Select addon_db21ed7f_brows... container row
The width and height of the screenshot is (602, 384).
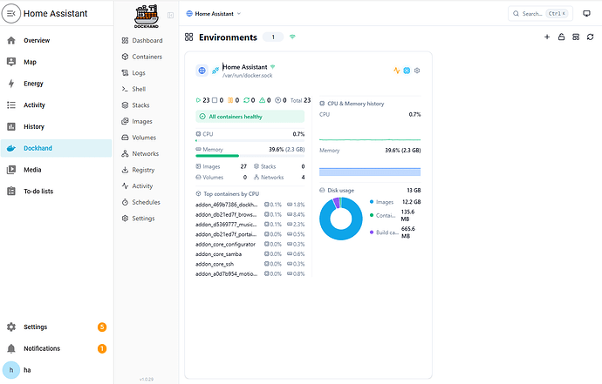250,214
